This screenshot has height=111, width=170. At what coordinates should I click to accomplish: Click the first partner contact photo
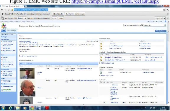coord(27,73)
